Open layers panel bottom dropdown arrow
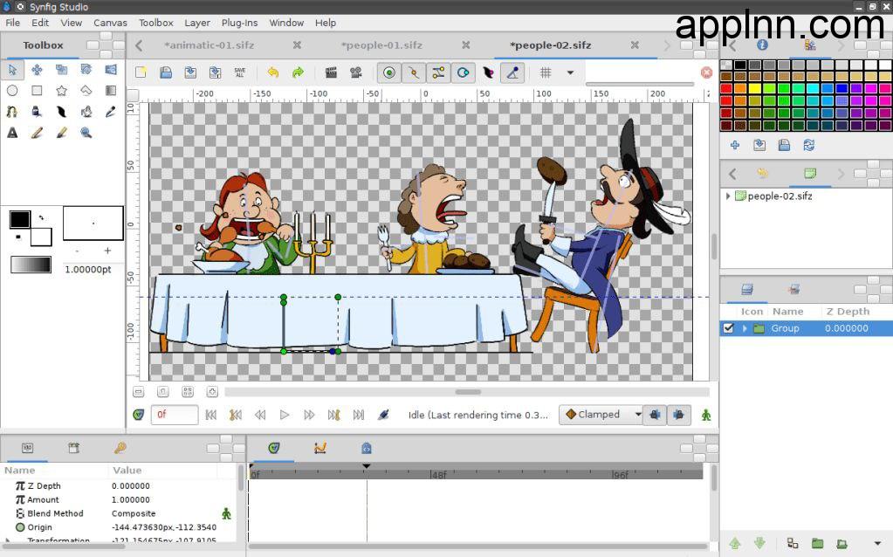 (x=877, y=543)
